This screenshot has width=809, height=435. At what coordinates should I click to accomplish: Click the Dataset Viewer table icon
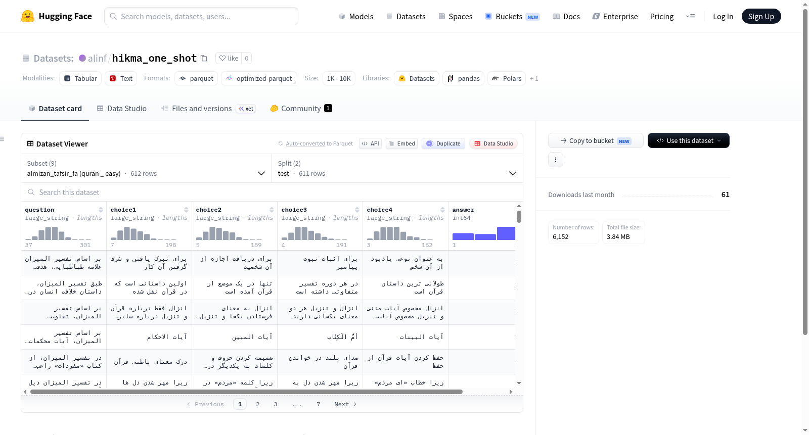point(30,144)
